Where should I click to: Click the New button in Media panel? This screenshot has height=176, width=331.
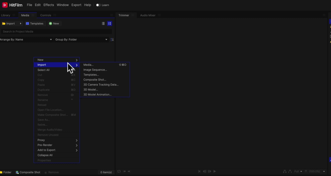tap(54, 23)
